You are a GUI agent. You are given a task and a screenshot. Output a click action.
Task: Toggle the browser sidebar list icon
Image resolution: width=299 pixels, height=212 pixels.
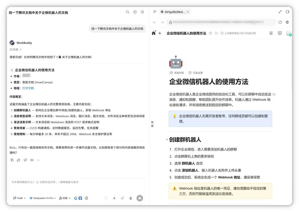click(155, 12)
